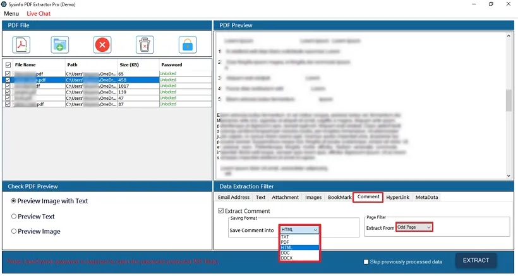Screen dimensions: 518x276
Task: Choose PDF from the format list
Action: click(x=299, y=243)
